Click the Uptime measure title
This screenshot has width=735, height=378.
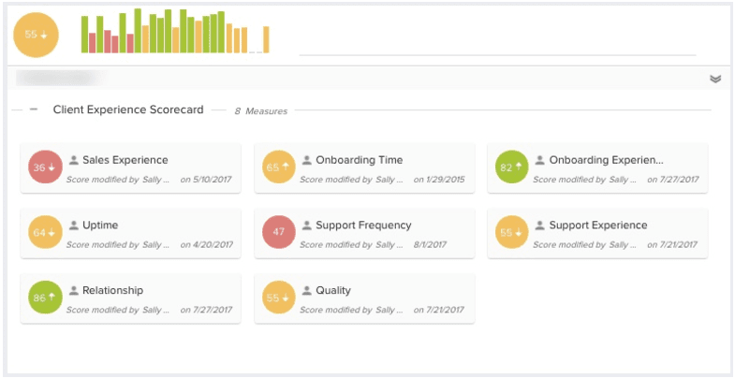coord(100,225)
